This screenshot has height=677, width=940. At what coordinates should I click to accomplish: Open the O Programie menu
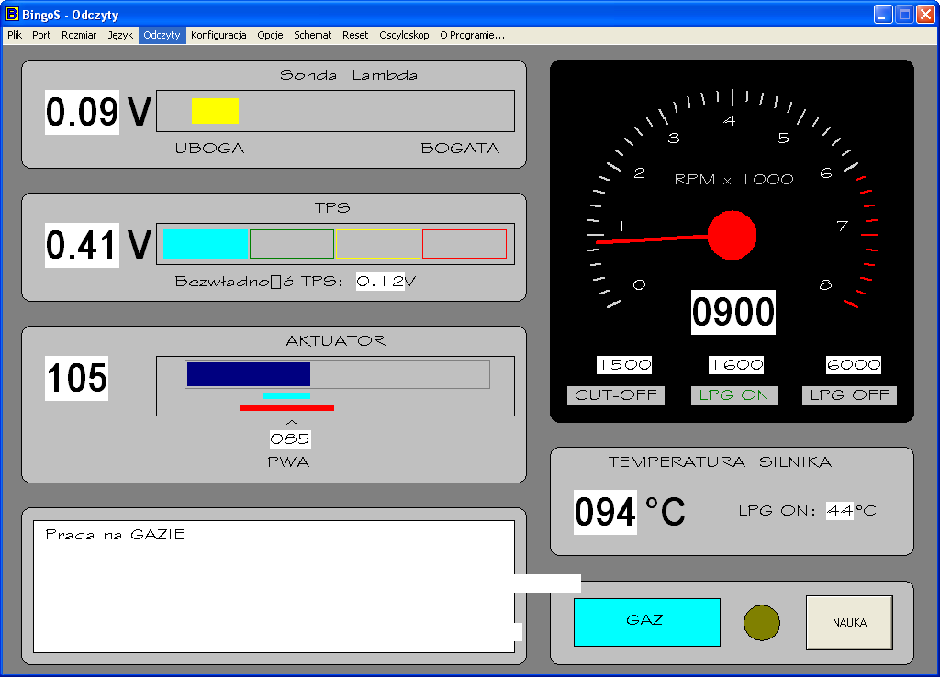click(x=472, y=35)
